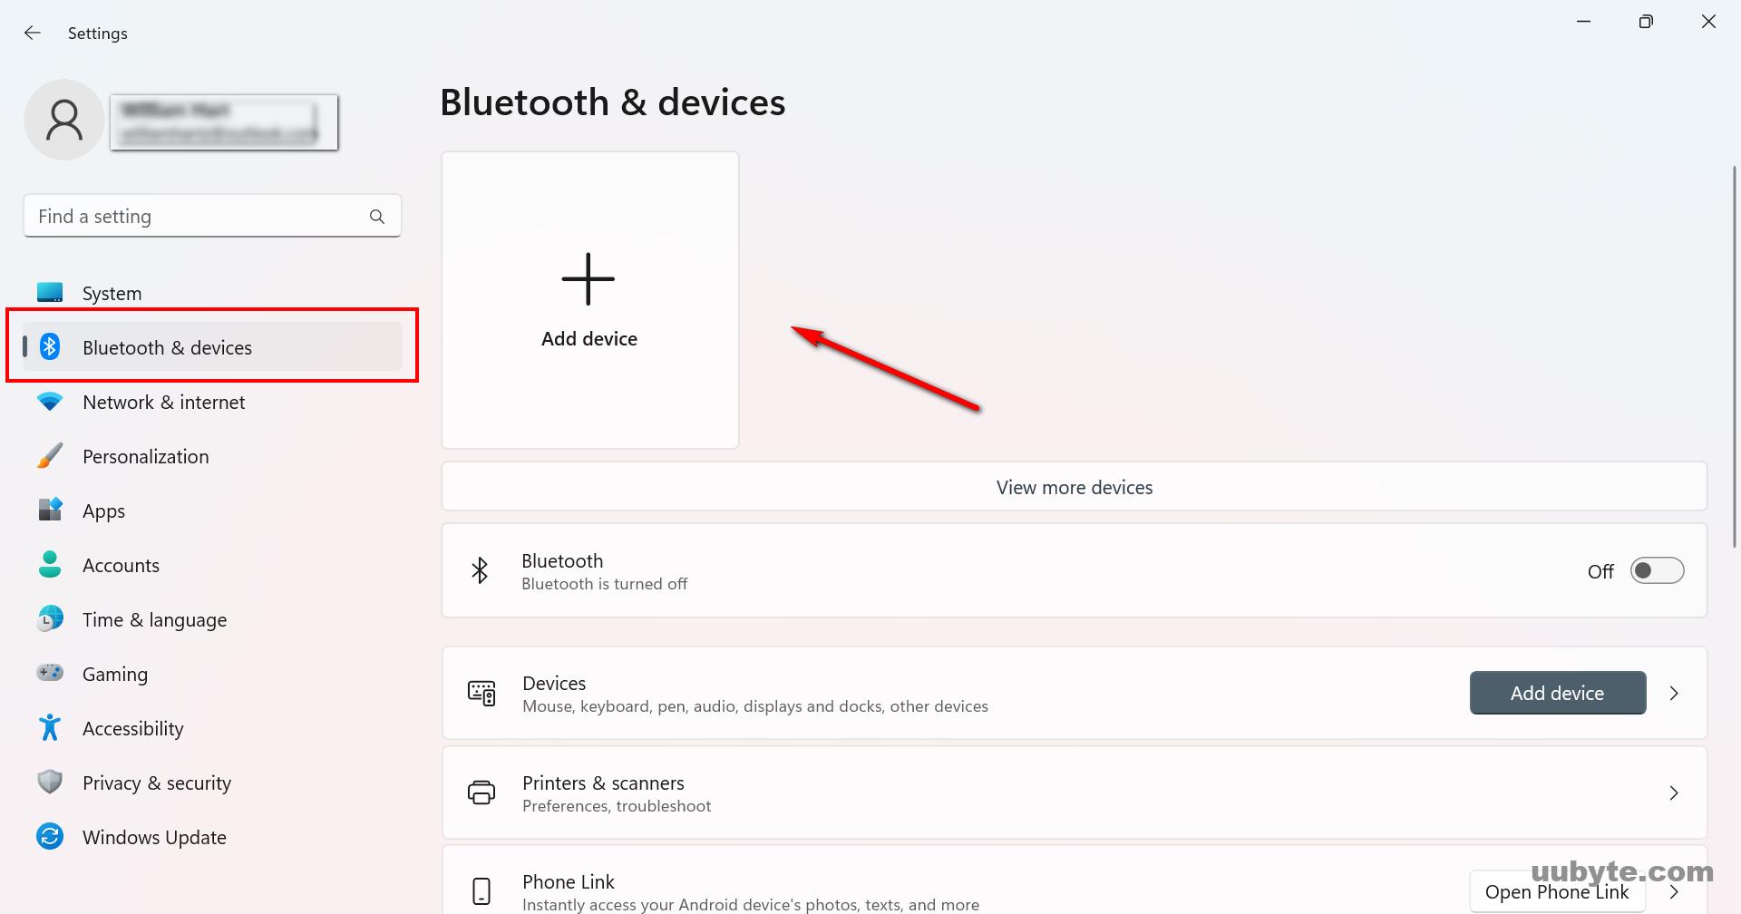Click View more devices
Image resolution: width=1741 pixels, height=914 pixels.
pos(1074,487)
